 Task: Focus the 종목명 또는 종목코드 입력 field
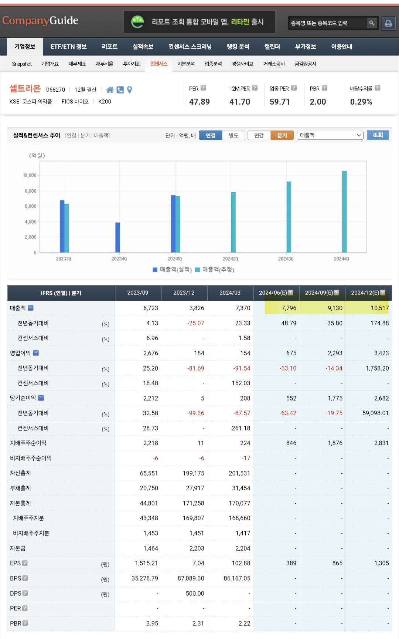[x=327, y=23]
